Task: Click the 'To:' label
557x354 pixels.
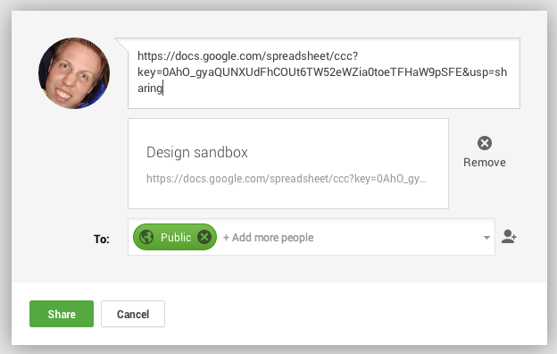Action: point(102,239)
